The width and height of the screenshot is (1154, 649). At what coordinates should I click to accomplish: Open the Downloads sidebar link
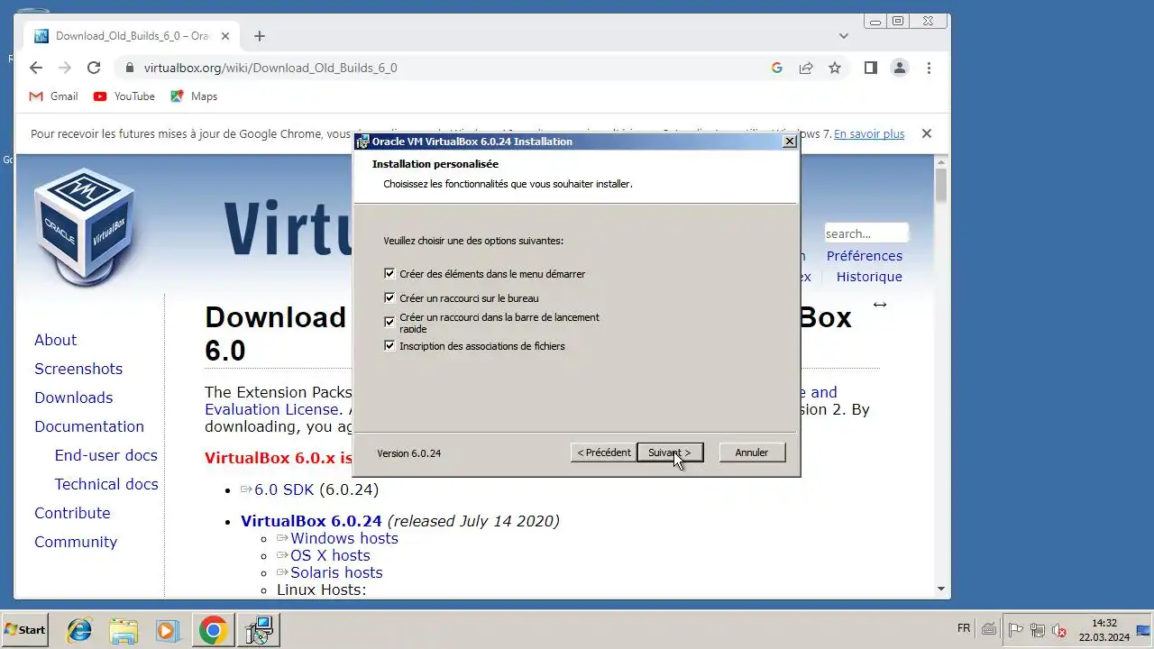pos(73,398)
